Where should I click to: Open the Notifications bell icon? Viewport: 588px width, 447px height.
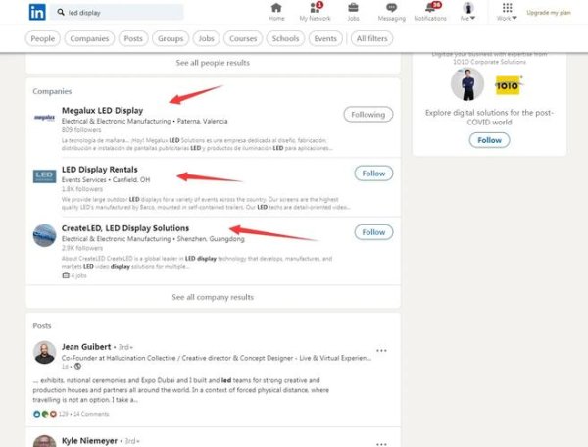click(x=430, y=12)
